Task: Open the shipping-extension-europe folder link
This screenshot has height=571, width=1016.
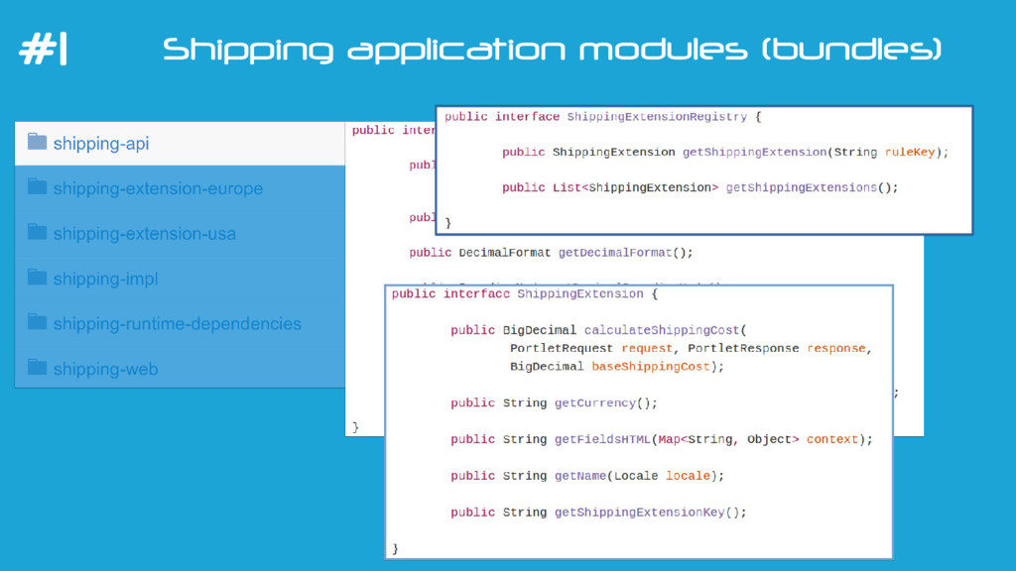Action: [158, 188]
